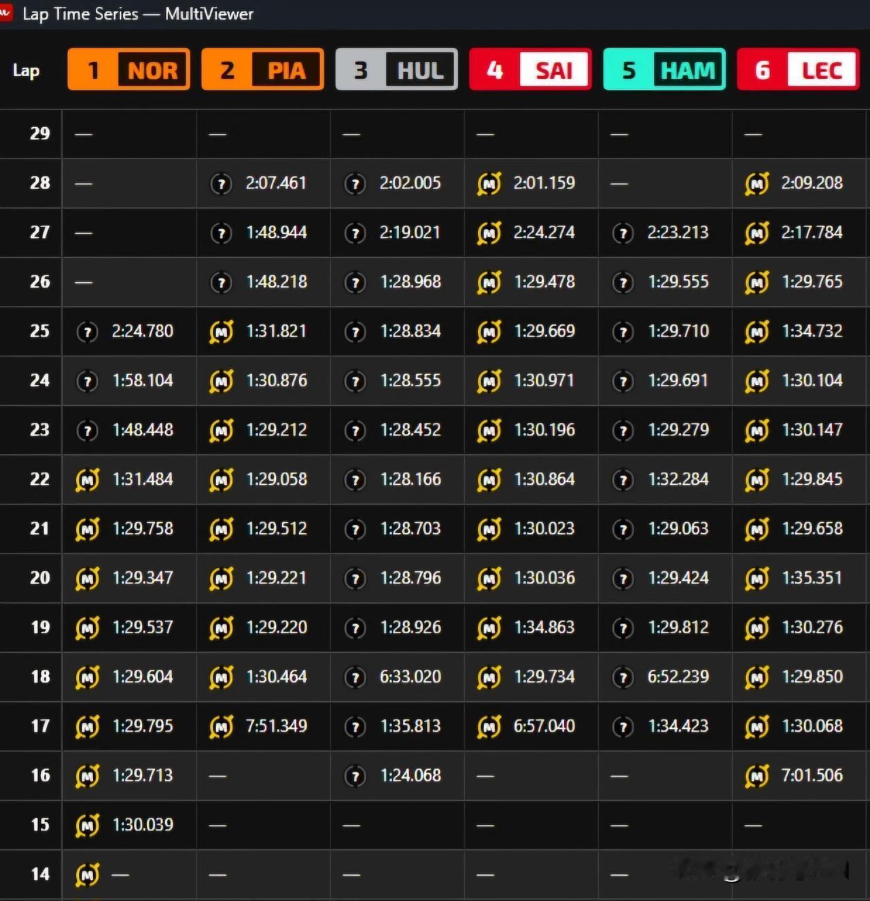Click unknown tyre icon beside 1:48.448
The width and height of the screenshot is (870, 901).
[87, 430]
